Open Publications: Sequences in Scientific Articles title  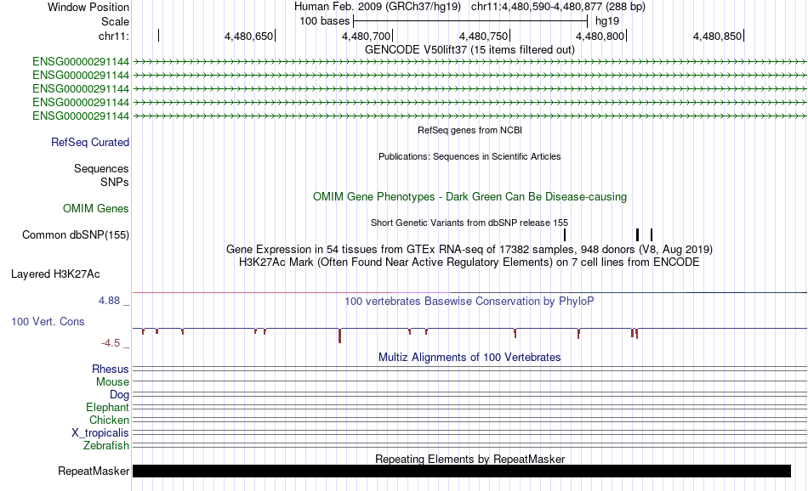(x=469, y=156)
